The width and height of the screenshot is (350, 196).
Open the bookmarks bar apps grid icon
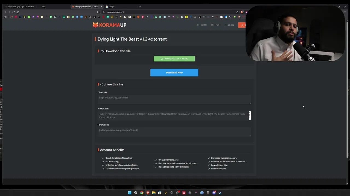[x=5, y=17]
